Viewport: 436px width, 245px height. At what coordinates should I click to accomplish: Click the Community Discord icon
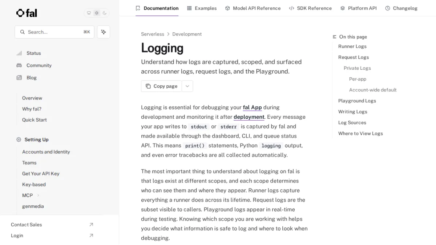[19, 65]
